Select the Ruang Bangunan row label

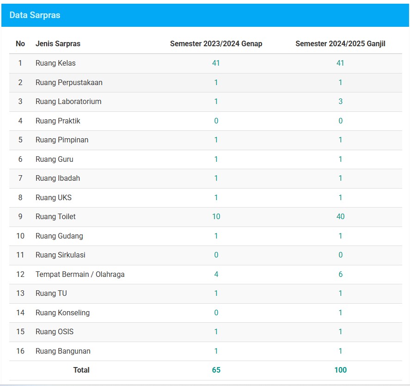pos(63,351)
